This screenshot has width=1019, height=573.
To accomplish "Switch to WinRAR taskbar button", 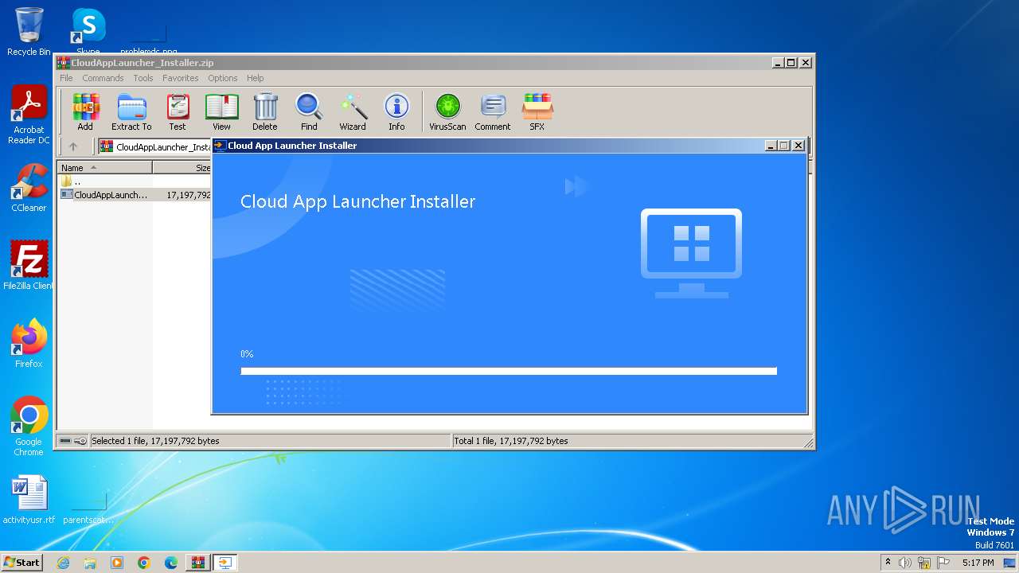I will click(197, 563).
